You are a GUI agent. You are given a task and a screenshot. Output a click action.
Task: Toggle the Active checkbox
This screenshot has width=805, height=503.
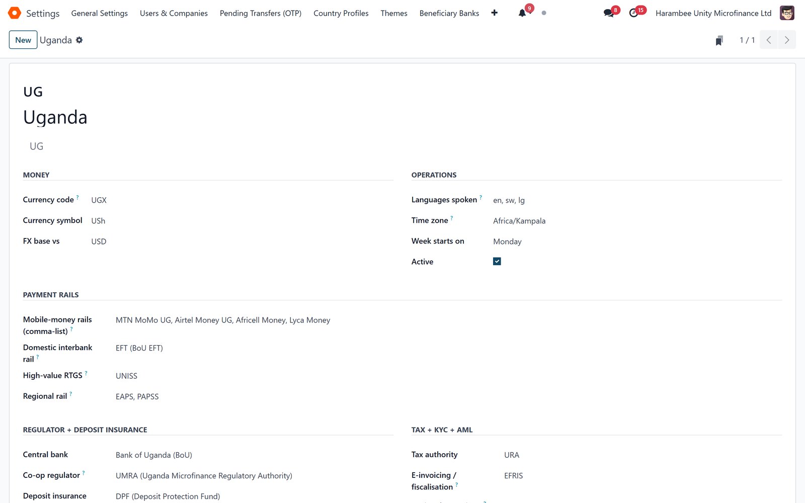tap(497, 262)
